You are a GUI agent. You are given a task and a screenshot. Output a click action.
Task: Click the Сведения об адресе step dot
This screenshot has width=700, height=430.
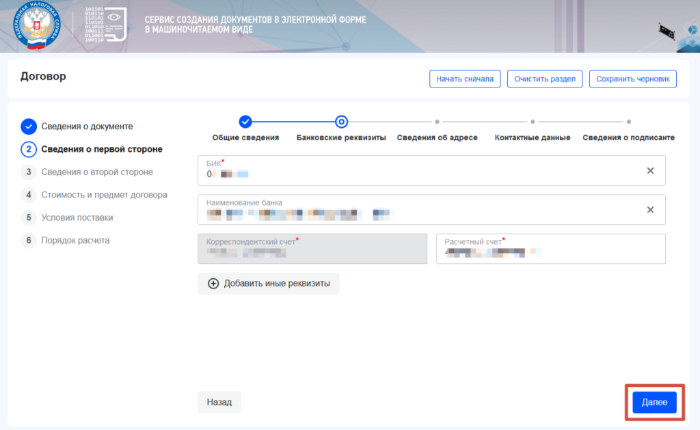[x=437, y=122]
